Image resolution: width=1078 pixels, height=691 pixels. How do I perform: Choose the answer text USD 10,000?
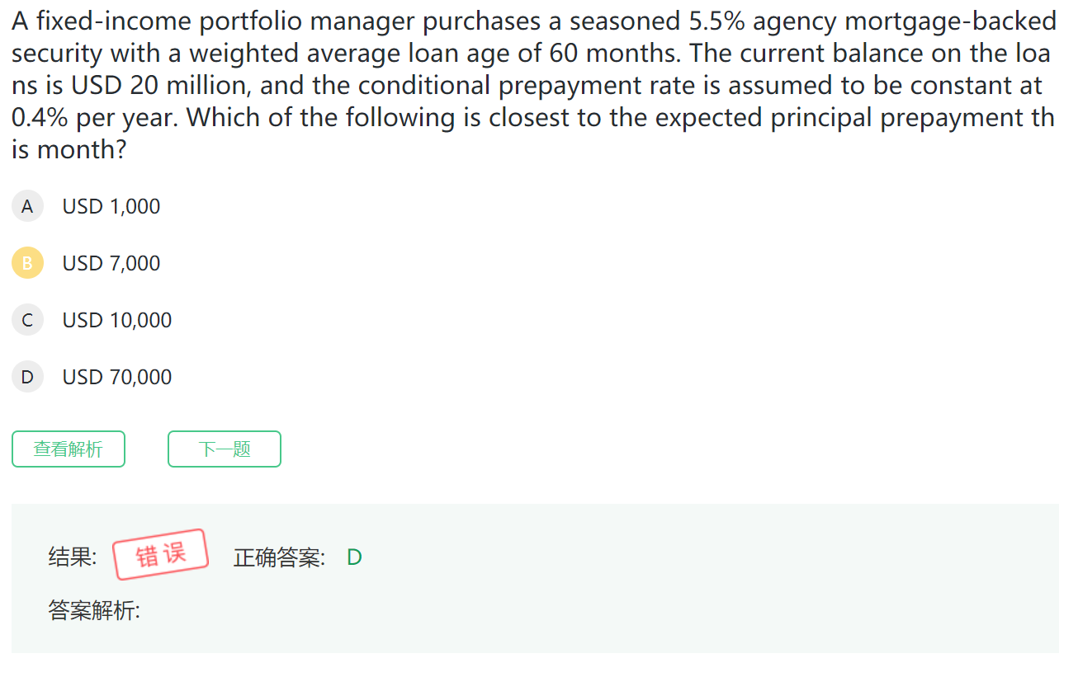[x=117, y=320]
